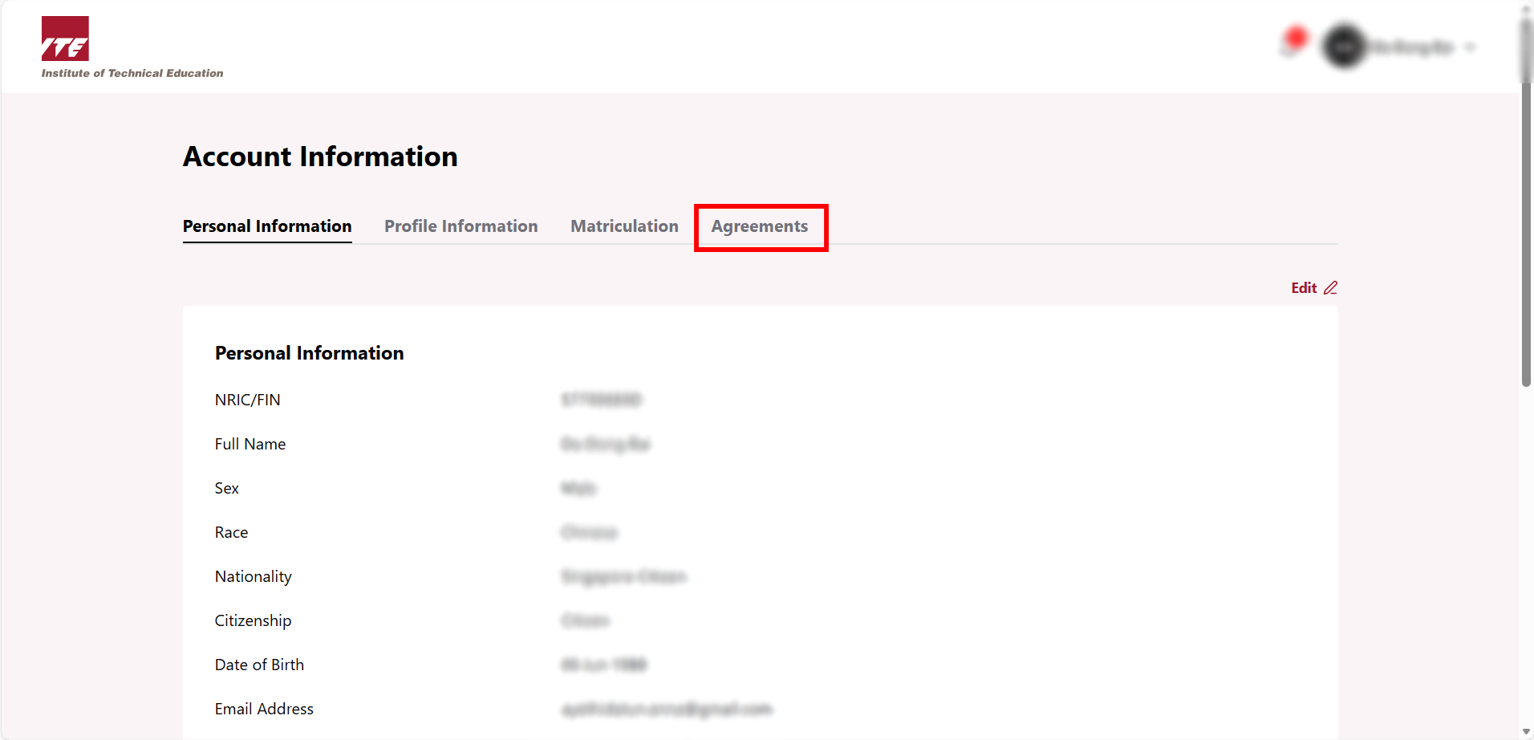Select the Profile Information tab

click(x=461, y=226)
